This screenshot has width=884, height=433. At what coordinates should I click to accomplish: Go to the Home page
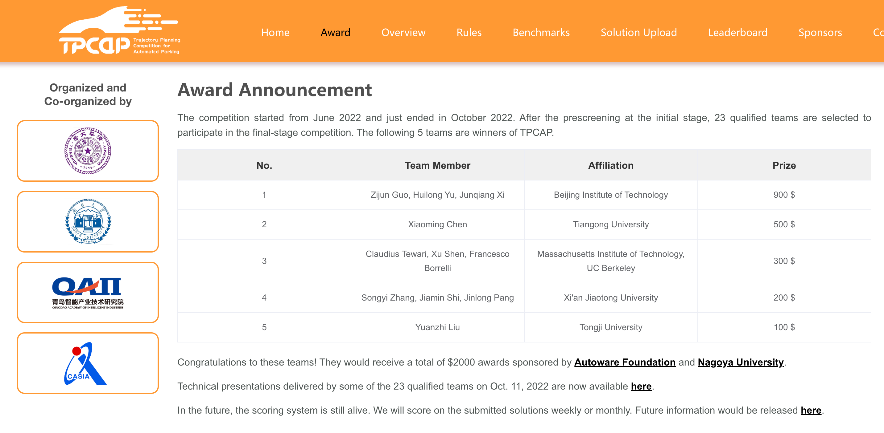point(275,33)
